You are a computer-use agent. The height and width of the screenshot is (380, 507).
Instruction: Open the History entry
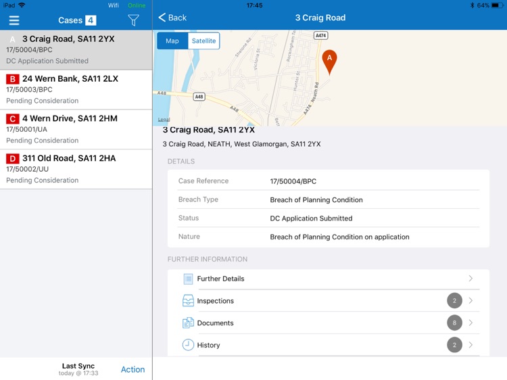(x=328, y=345)
